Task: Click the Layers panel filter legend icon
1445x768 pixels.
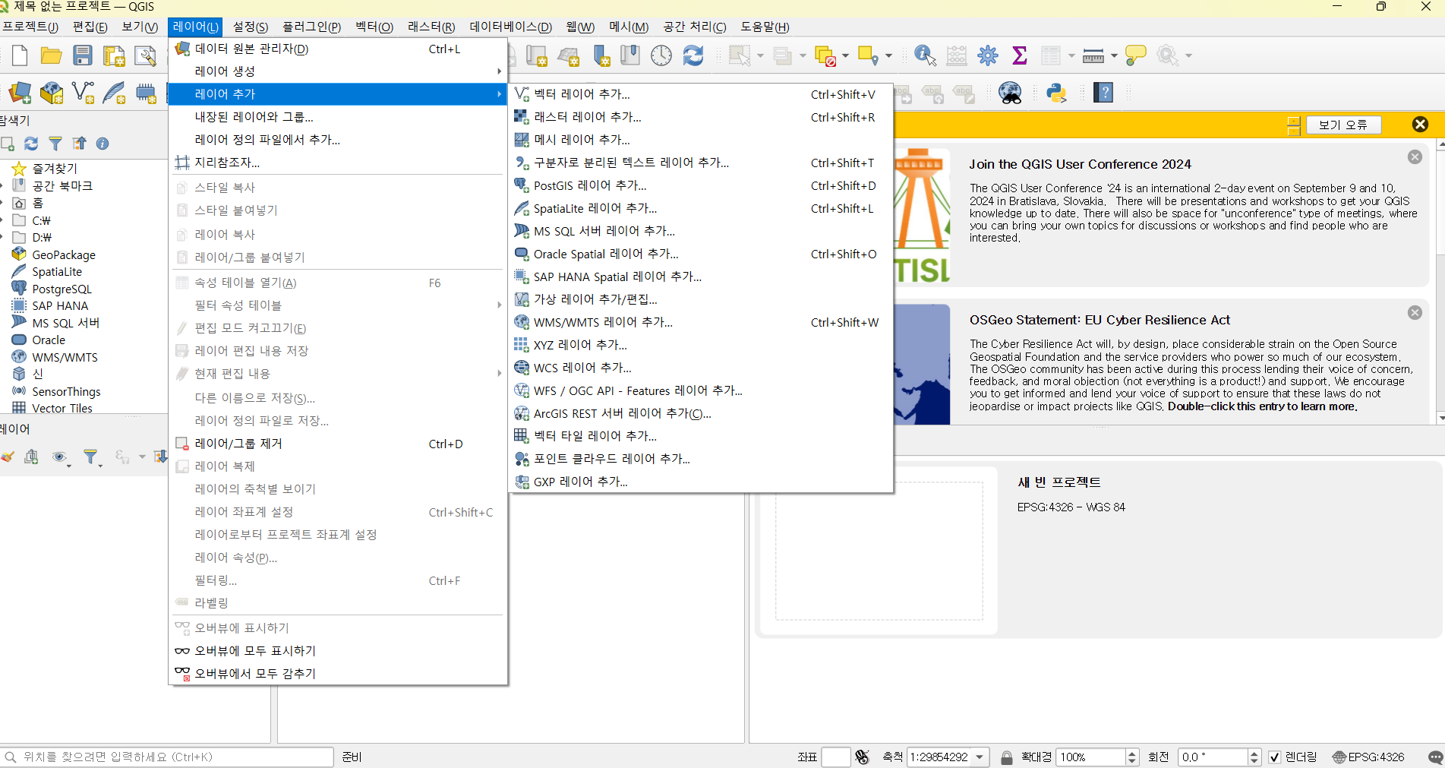Action: (91, 457)
